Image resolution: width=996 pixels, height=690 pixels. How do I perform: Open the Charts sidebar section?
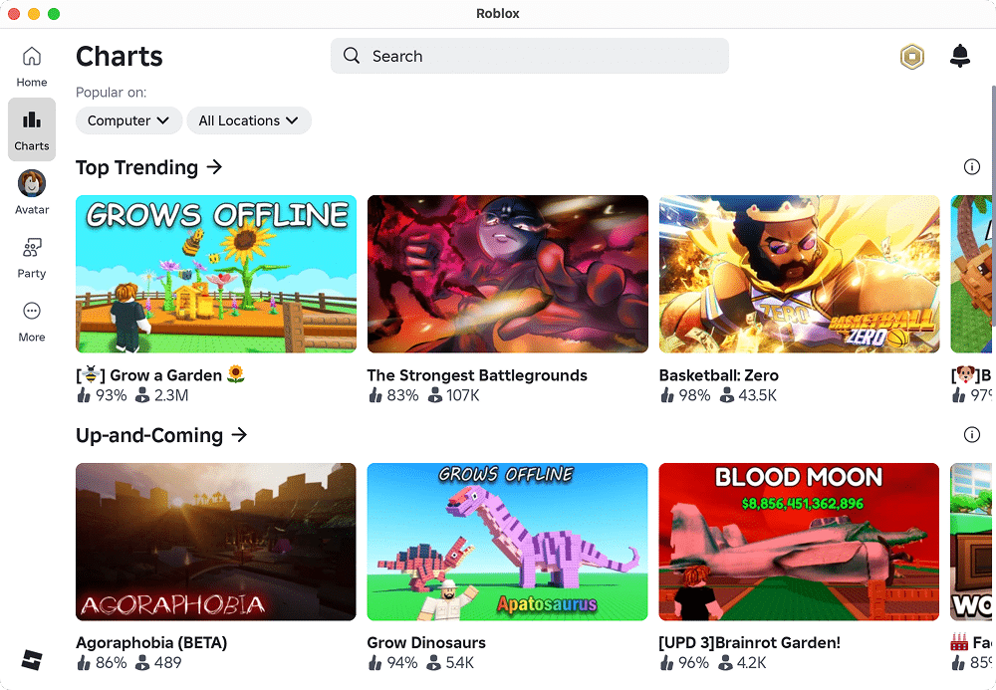[x=32, y=129]
